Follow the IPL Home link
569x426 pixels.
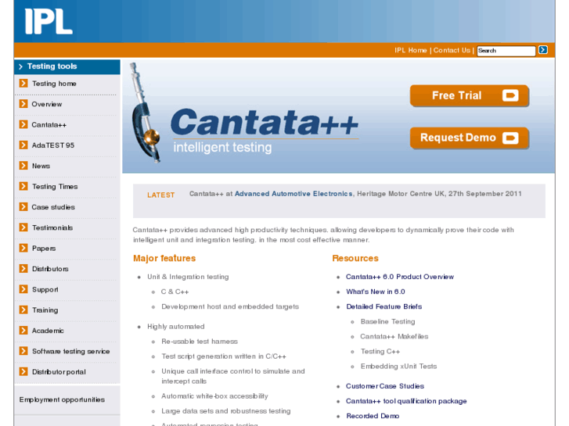pyautogui.click(x=410, y=50)
